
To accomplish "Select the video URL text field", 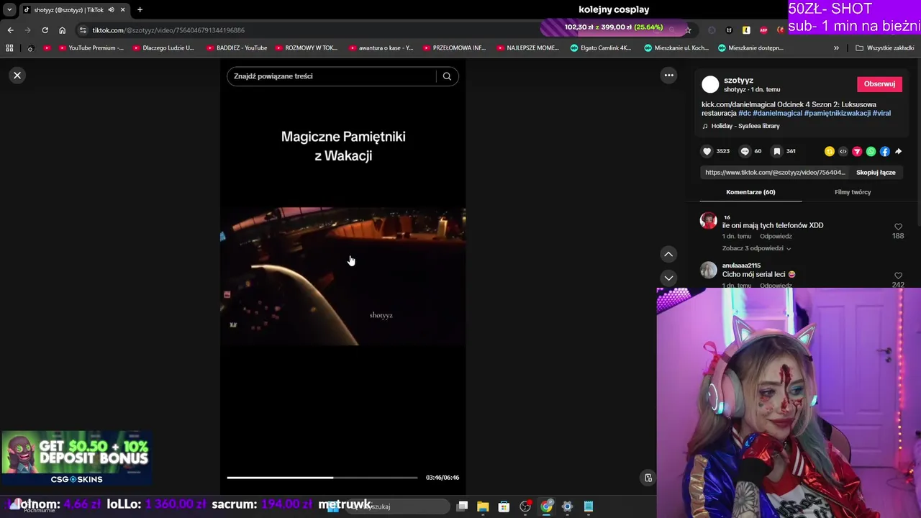I will 776,173.
